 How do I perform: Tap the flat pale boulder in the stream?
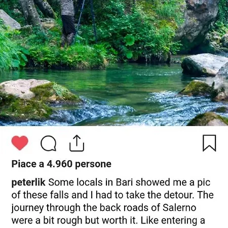(204, 64)
